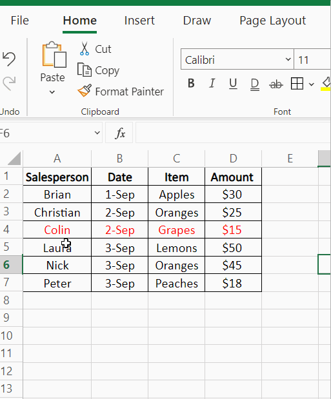
Task: Open the File menu
Action: [x=19, y=21]
